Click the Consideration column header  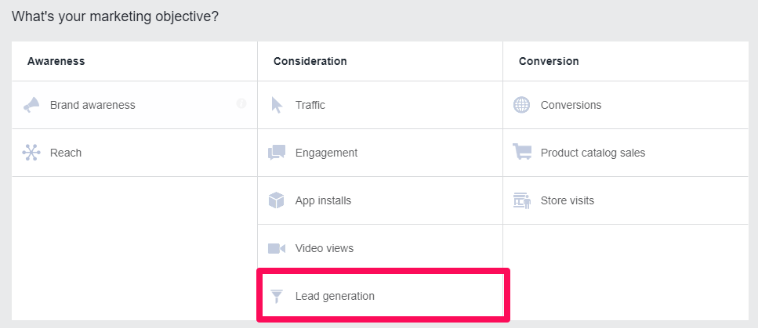tap(310, 61)
